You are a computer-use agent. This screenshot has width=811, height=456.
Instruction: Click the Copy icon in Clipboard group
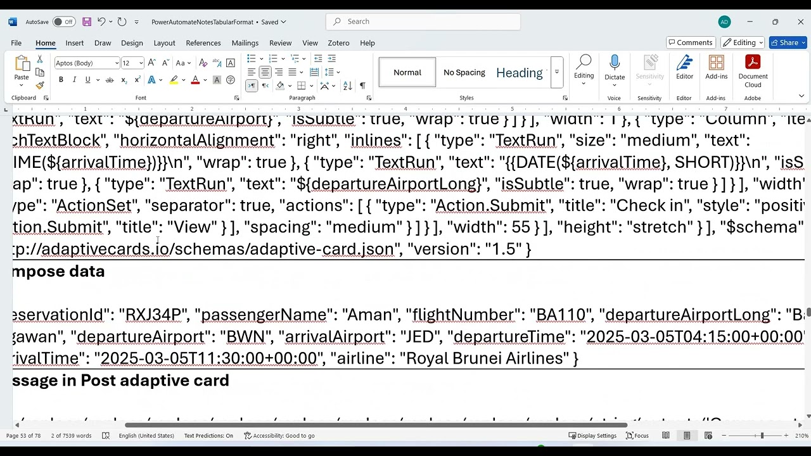click(40, 72)
